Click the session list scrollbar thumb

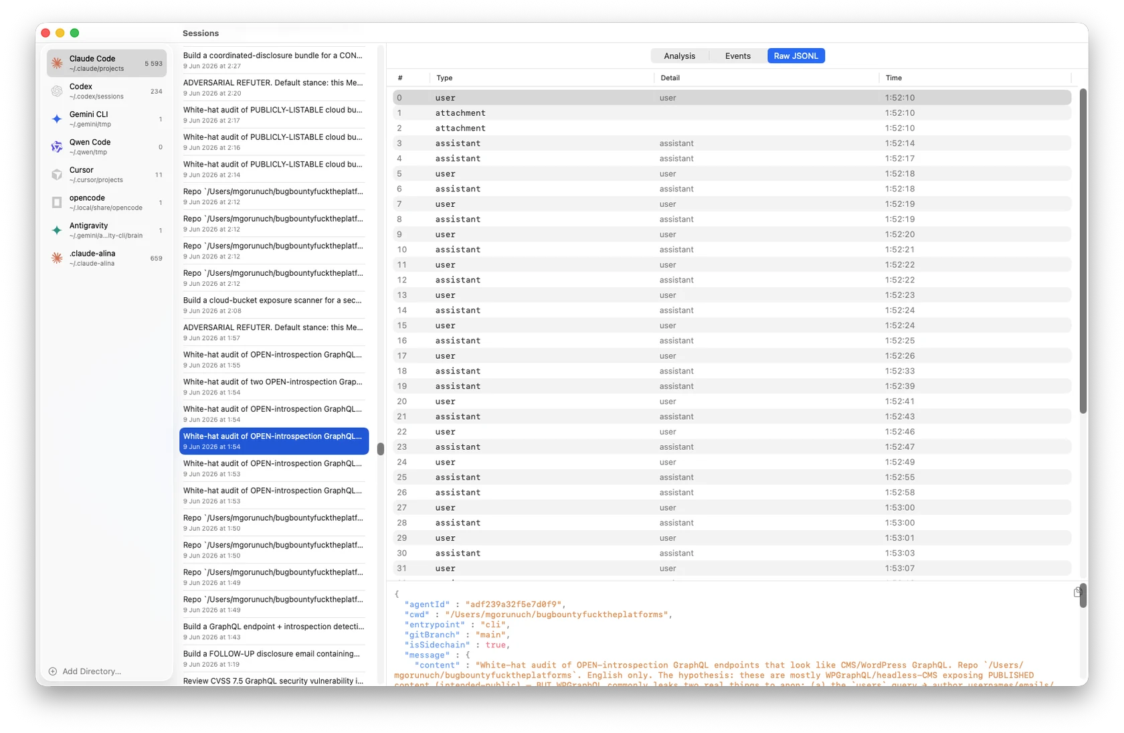click(381, 449)
